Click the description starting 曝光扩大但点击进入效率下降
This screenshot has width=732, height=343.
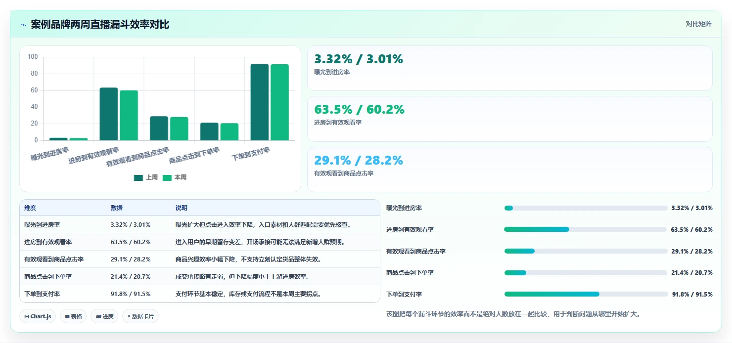click(264, 225)
